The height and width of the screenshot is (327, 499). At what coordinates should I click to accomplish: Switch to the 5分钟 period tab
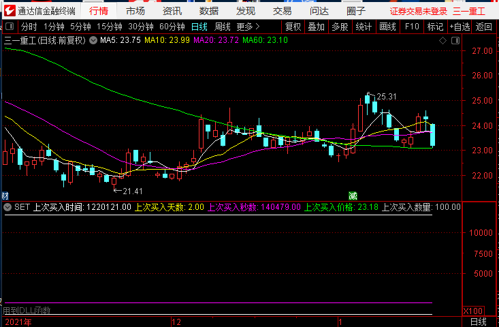(80, 27)
